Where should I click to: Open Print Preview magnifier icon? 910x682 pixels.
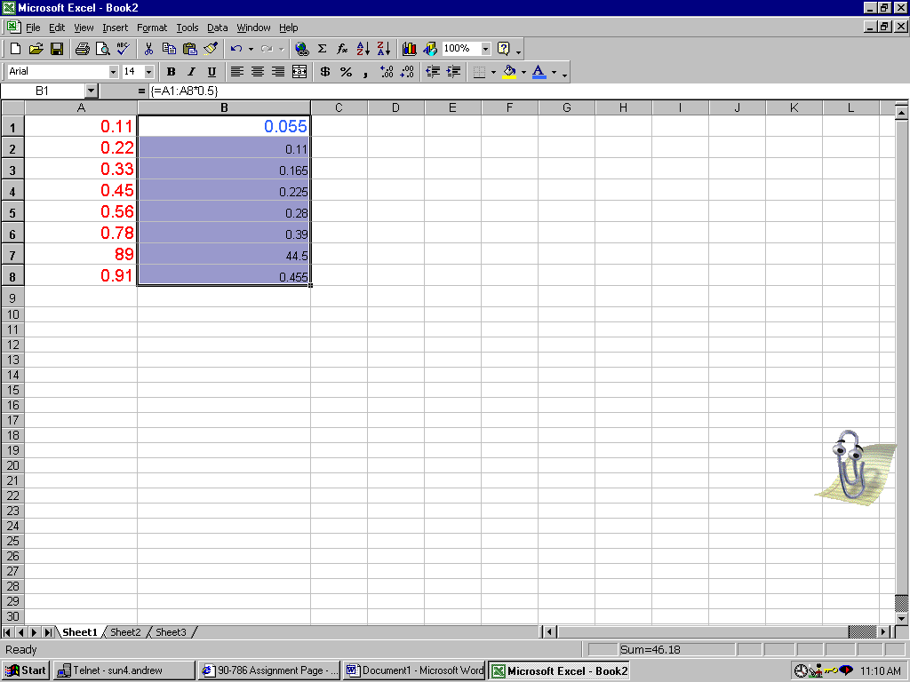[103, 49]
